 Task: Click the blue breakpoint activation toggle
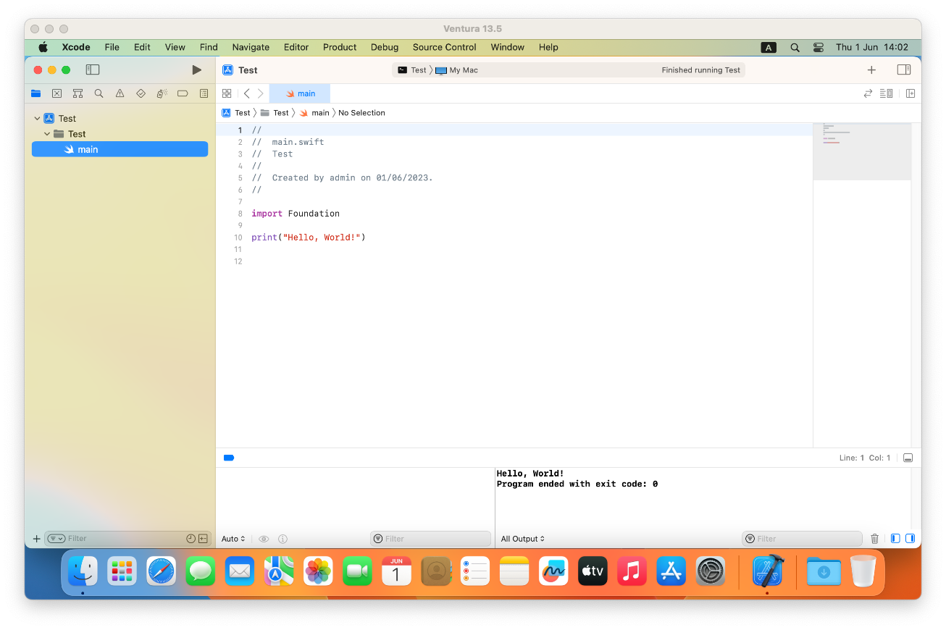(x=229, y=458)
